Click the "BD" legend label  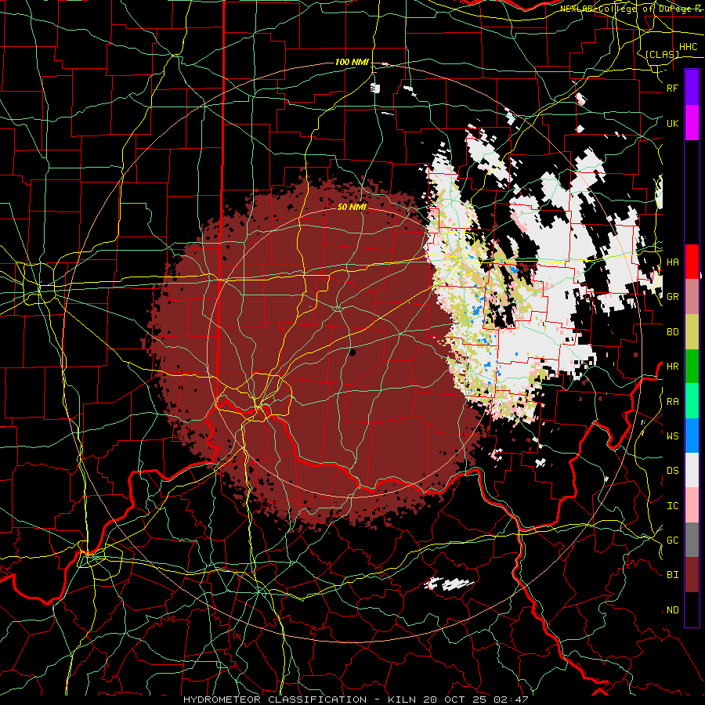click(x=672, y=332)
